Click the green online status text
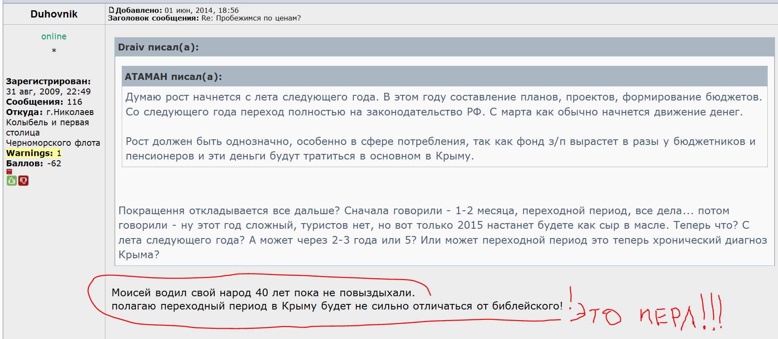778x339 pixels. [x=54, y=36]
